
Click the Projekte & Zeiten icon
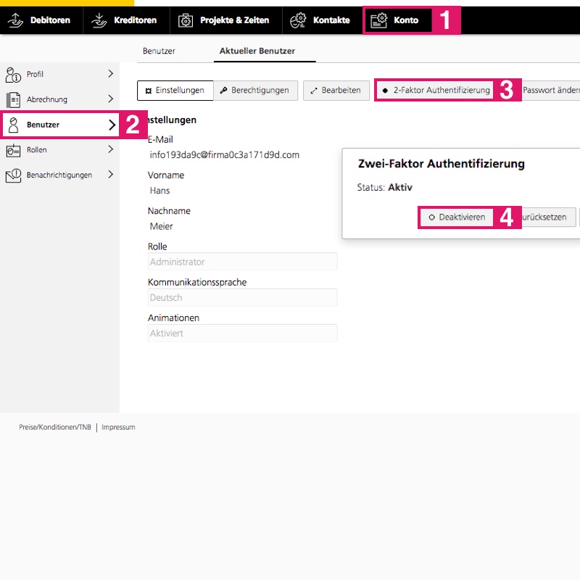(x=186, y=20)
